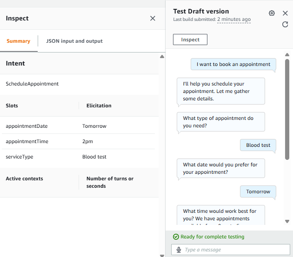The height and width of the screenshot is (257, 293).
Task: Select the 'I want to book an appointment' message
Action: pos(233,64)
